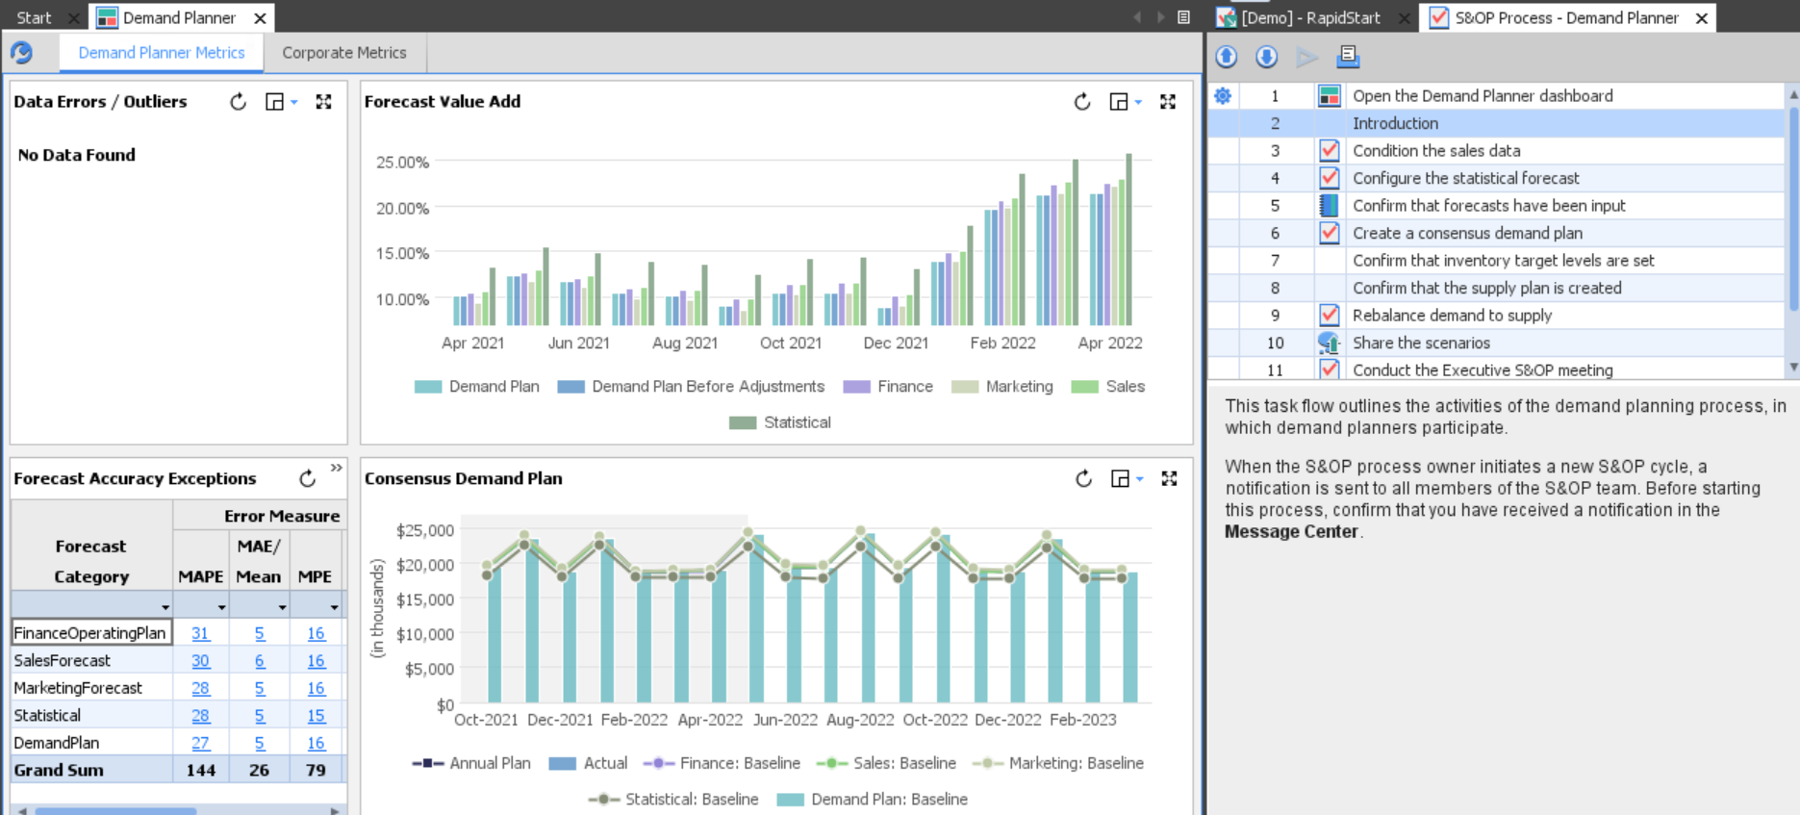Image resolution: width=1800 pixels, height=815 pixels.
Task: Go to previous tab with left arrow
Action: tap(1137, 17)
